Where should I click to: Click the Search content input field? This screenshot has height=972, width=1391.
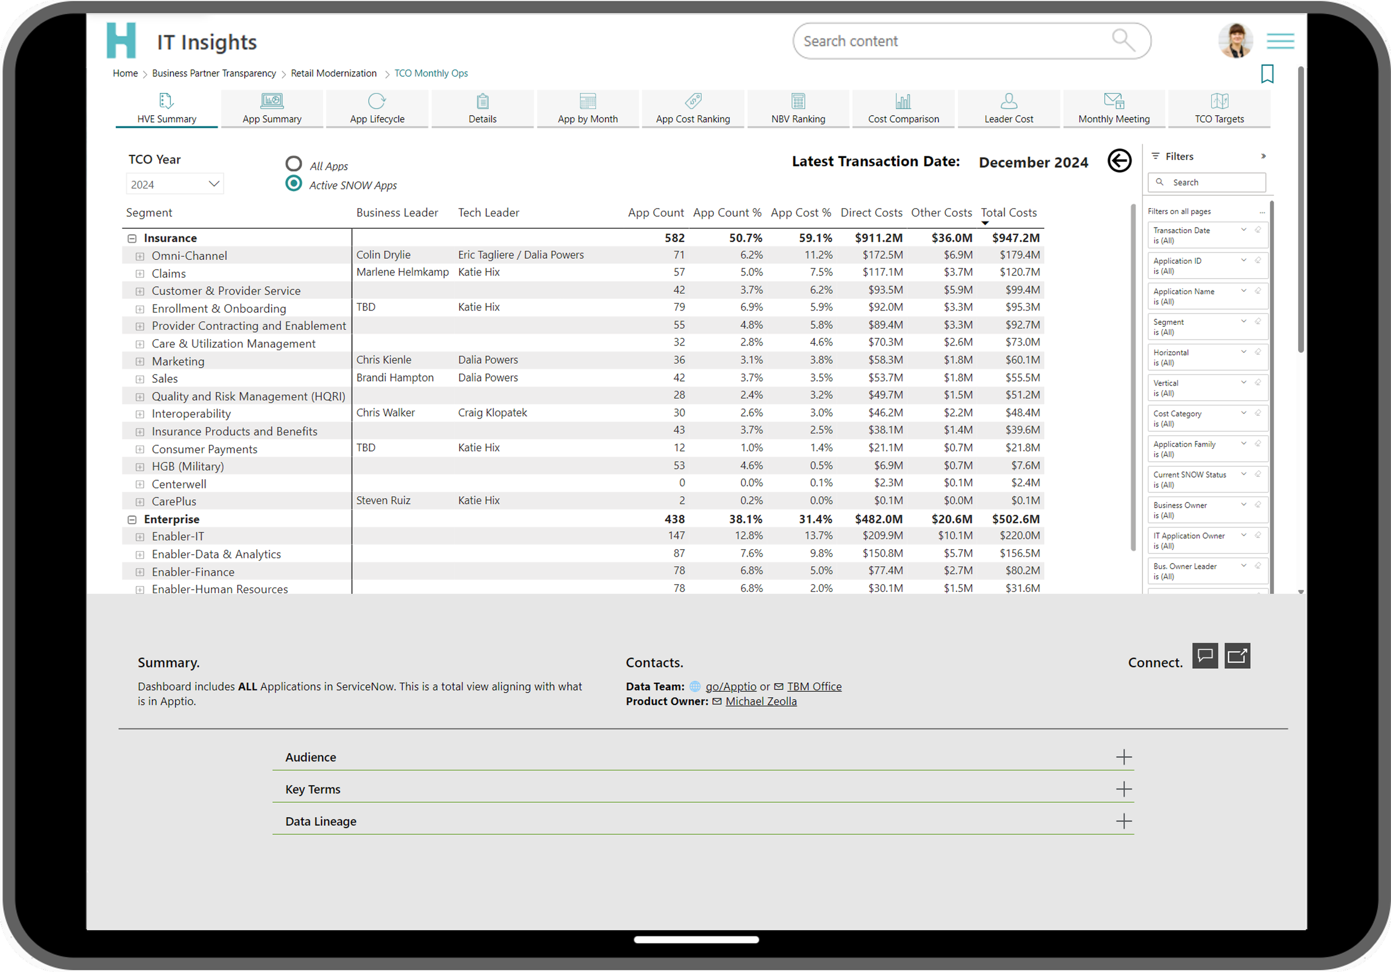click(972, 41)
